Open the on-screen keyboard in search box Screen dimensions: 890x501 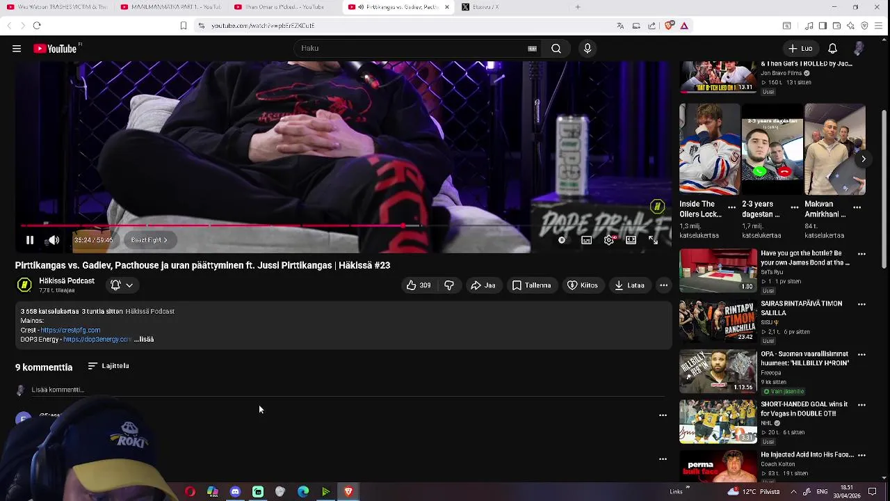click(x=533, y=49)
